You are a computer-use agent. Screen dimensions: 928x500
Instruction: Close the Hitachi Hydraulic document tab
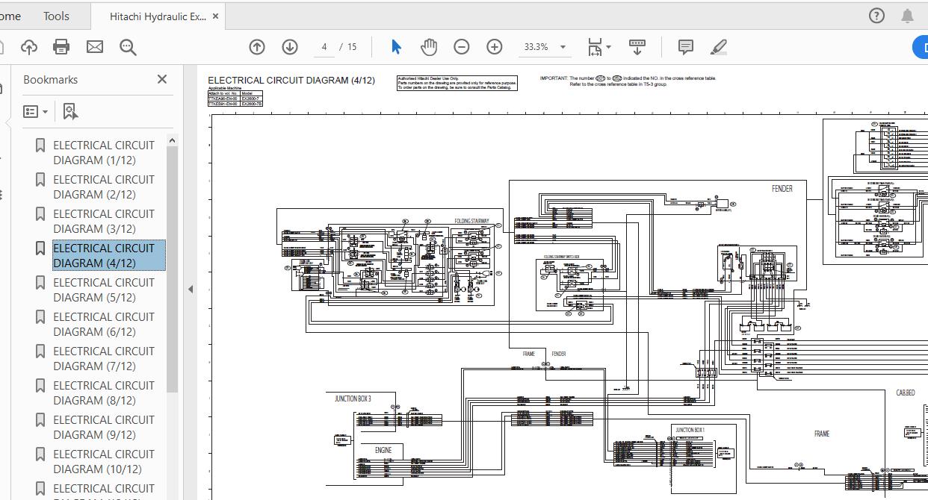(x=216, y=16)
